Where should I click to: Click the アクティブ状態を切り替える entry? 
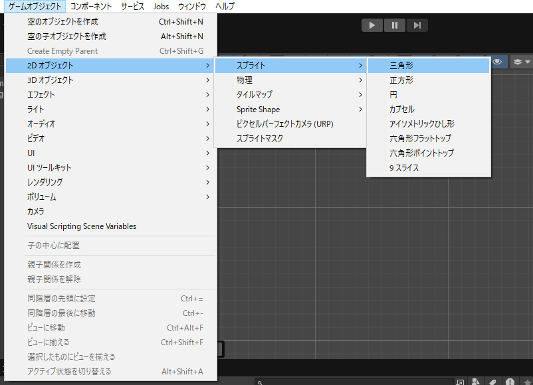coord(110,372)
